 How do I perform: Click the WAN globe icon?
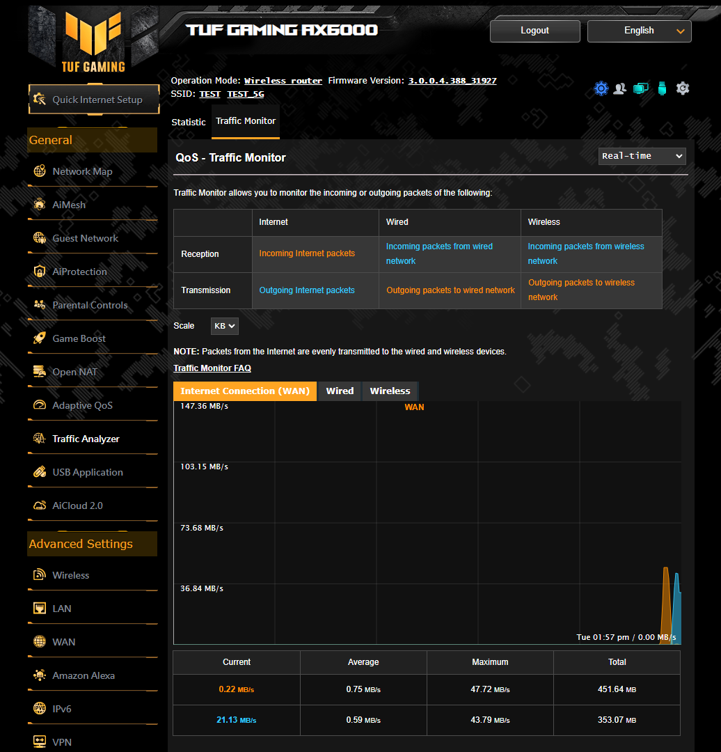coord(39,642)
